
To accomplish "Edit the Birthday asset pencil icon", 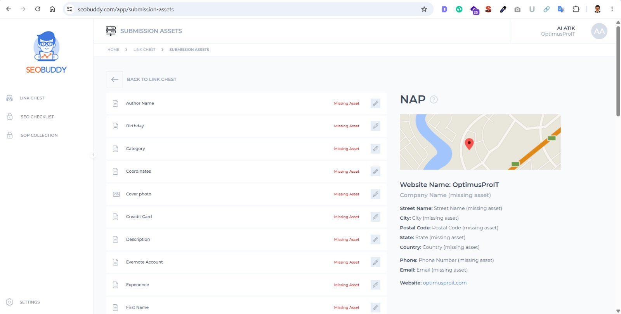I will 375,126.
